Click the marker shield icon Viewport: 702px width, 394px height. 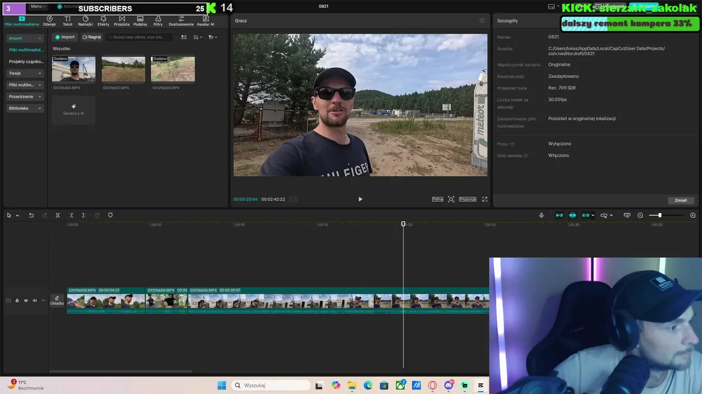(x=110, y=215)
